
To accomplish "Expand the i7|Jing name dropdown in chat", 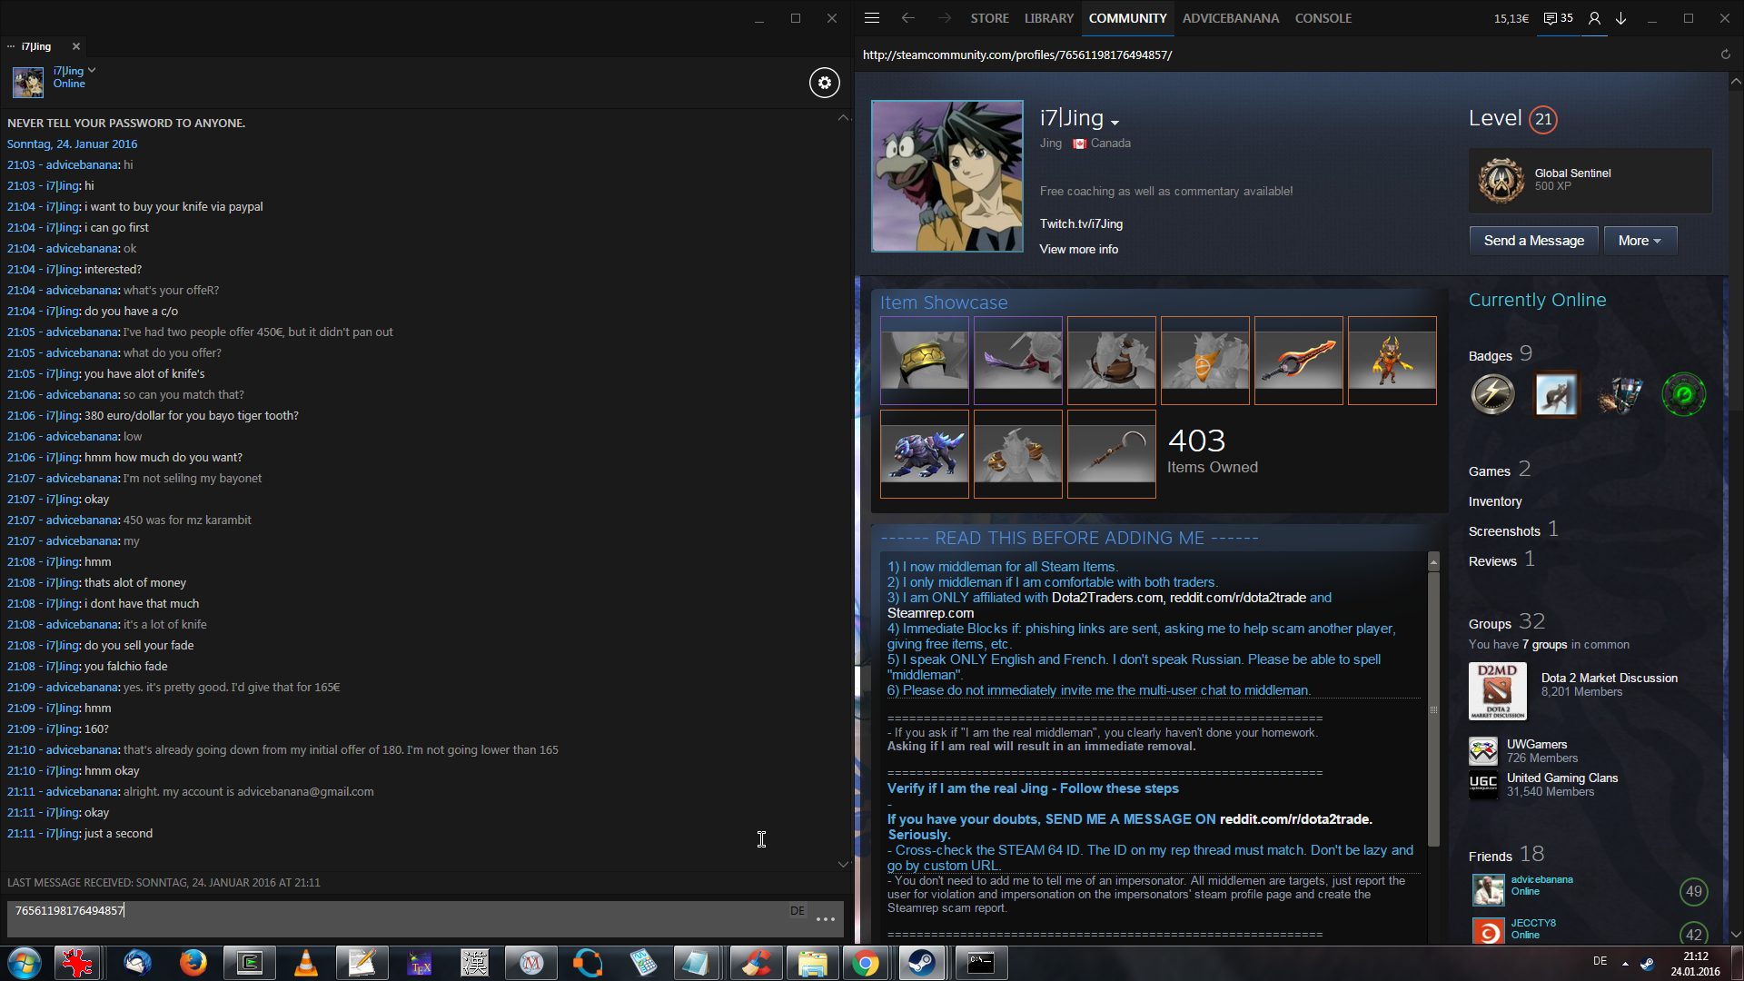I will 92,70.
